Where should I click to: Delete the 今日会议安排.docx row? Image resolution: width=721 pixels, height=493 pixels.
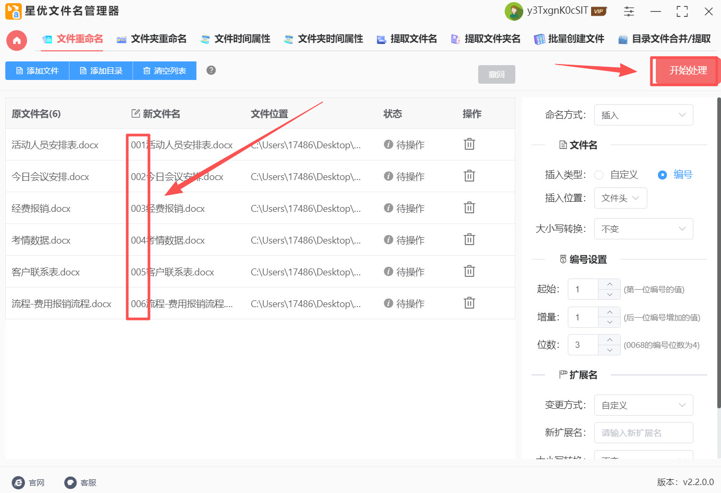tap(469, 176)
